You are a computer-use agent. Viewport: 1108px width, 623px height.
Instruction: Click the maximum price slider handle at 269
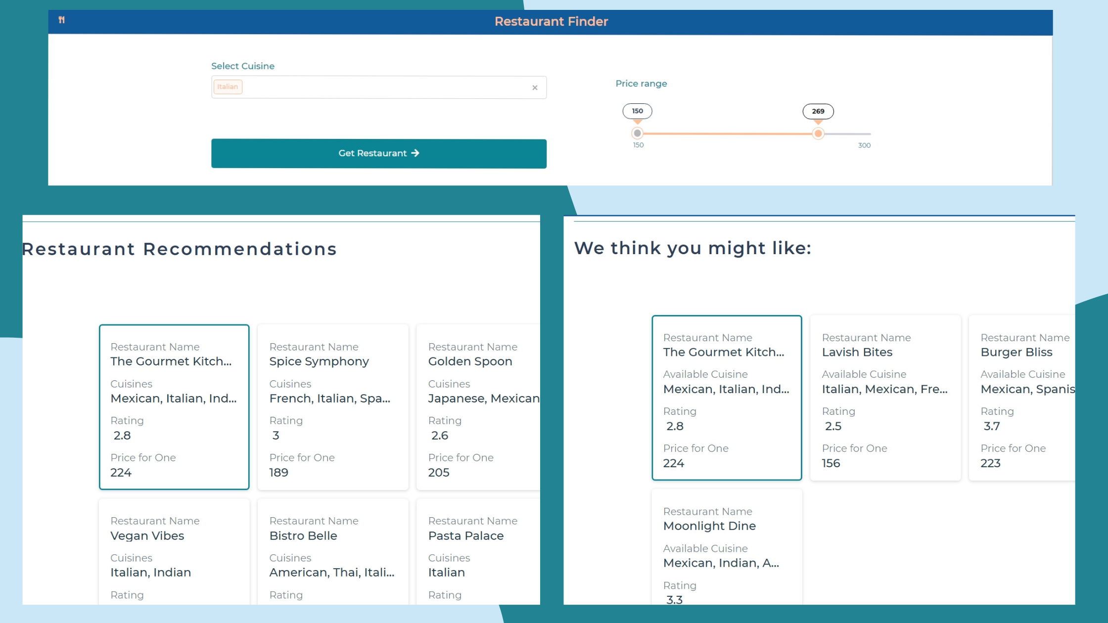pyautogui.click(x=818, y=133)
